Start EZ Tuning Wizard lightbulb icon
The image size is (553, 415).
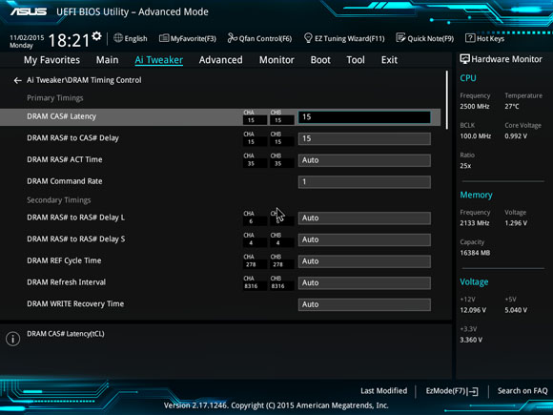[x=308, y=38]
